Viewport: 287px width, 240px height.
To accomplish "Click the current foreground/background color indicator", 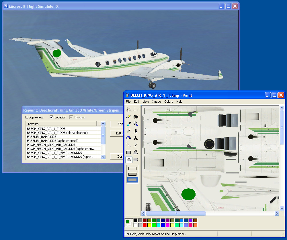I will coord(129,223).
